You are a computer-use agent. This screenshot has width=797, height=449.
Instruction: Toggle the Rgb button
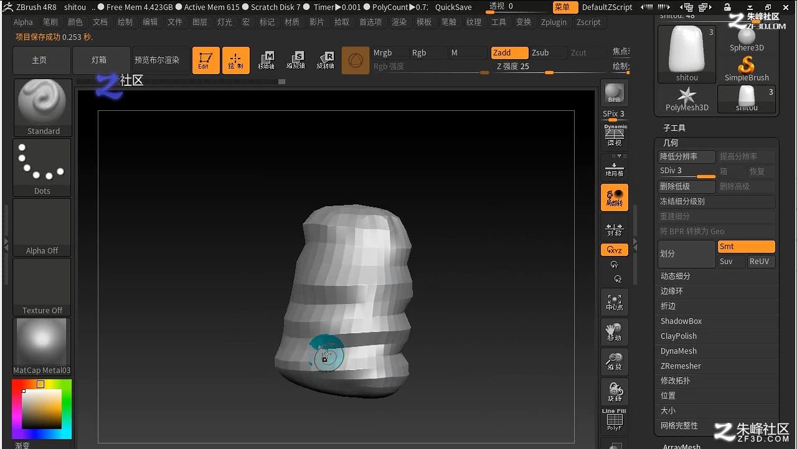(x=428, y=53)
